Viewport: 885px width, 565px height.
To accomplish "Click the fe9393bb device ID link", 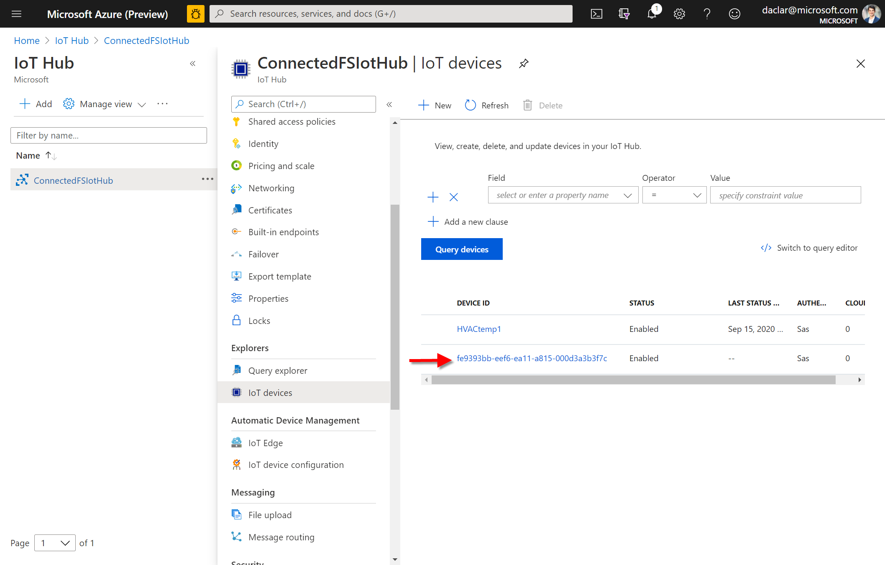I will coord(530,358).
